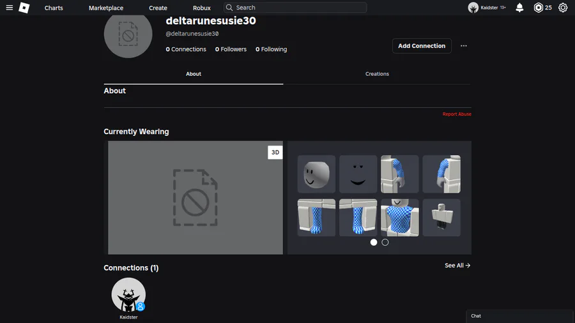Select the second page dot of worn items
The height and width of the screenshot is (323, 575).
click(x=385, y=243)
